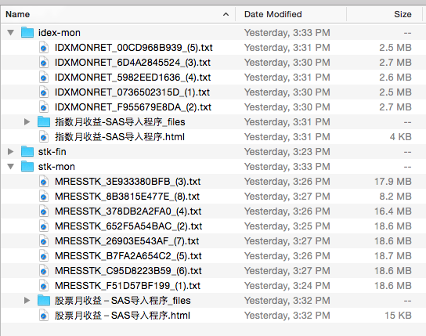Select the MRESSTK_8B3815E477E_(8).txt row
426x336 pixels.
(x=212, y=197)
